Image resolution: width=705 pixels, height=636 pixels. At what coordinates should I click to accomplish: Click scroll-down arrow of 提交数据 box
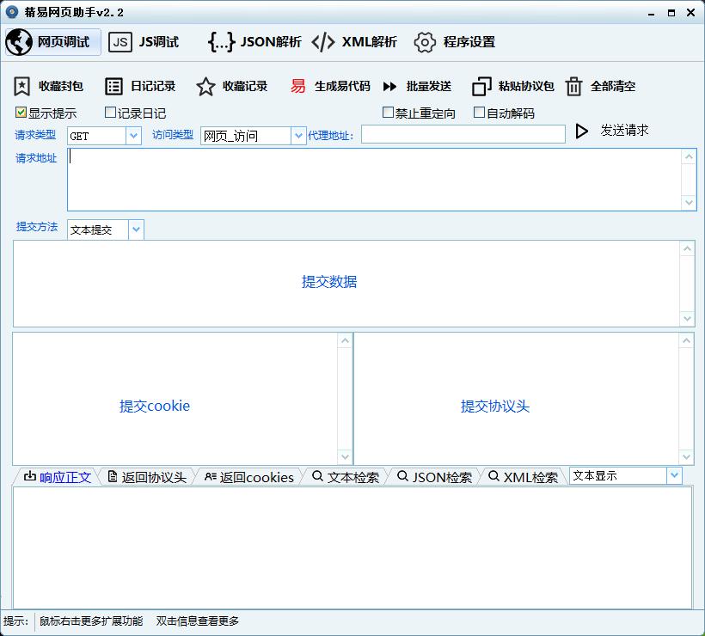click(687, 319)
